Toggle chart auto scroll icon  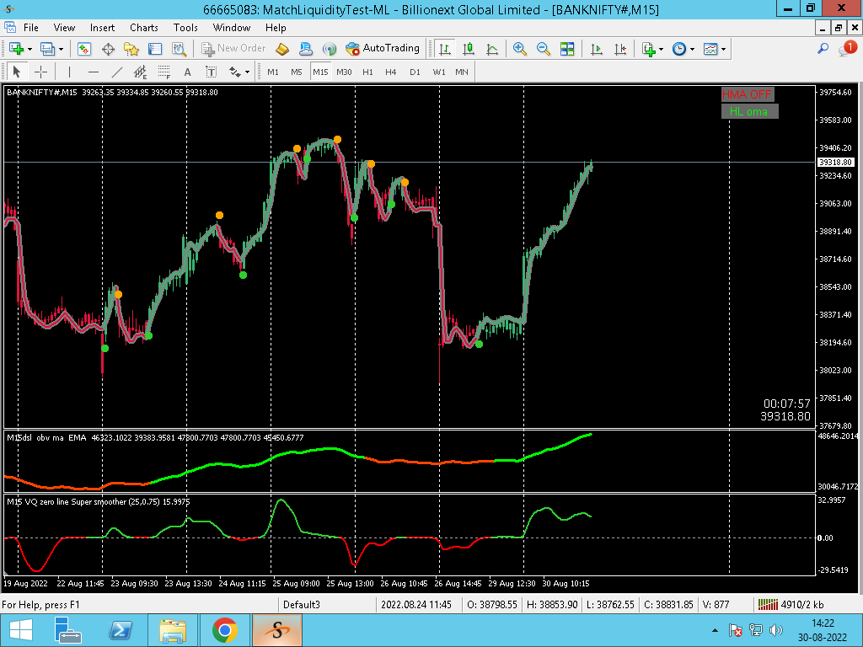pos(596,49)
